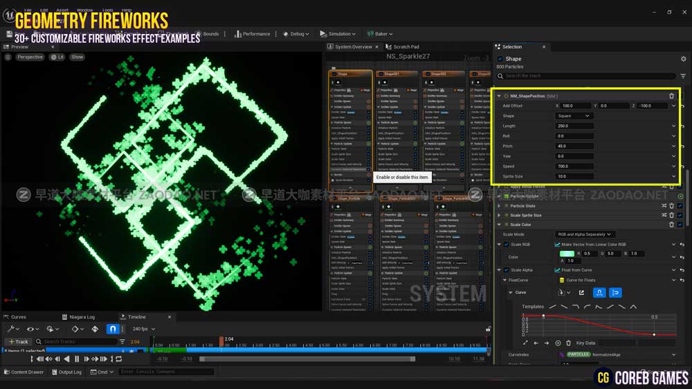This screenshot has height=389, width=692.
Task: Open the Content Drawer
Action: coord(24,372)
